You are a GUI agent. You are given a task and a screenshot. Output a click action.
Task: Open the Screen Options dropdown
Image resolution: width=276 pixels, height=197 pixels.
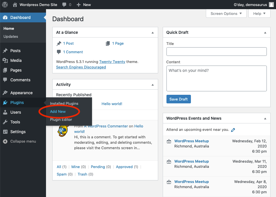(226, 13)
